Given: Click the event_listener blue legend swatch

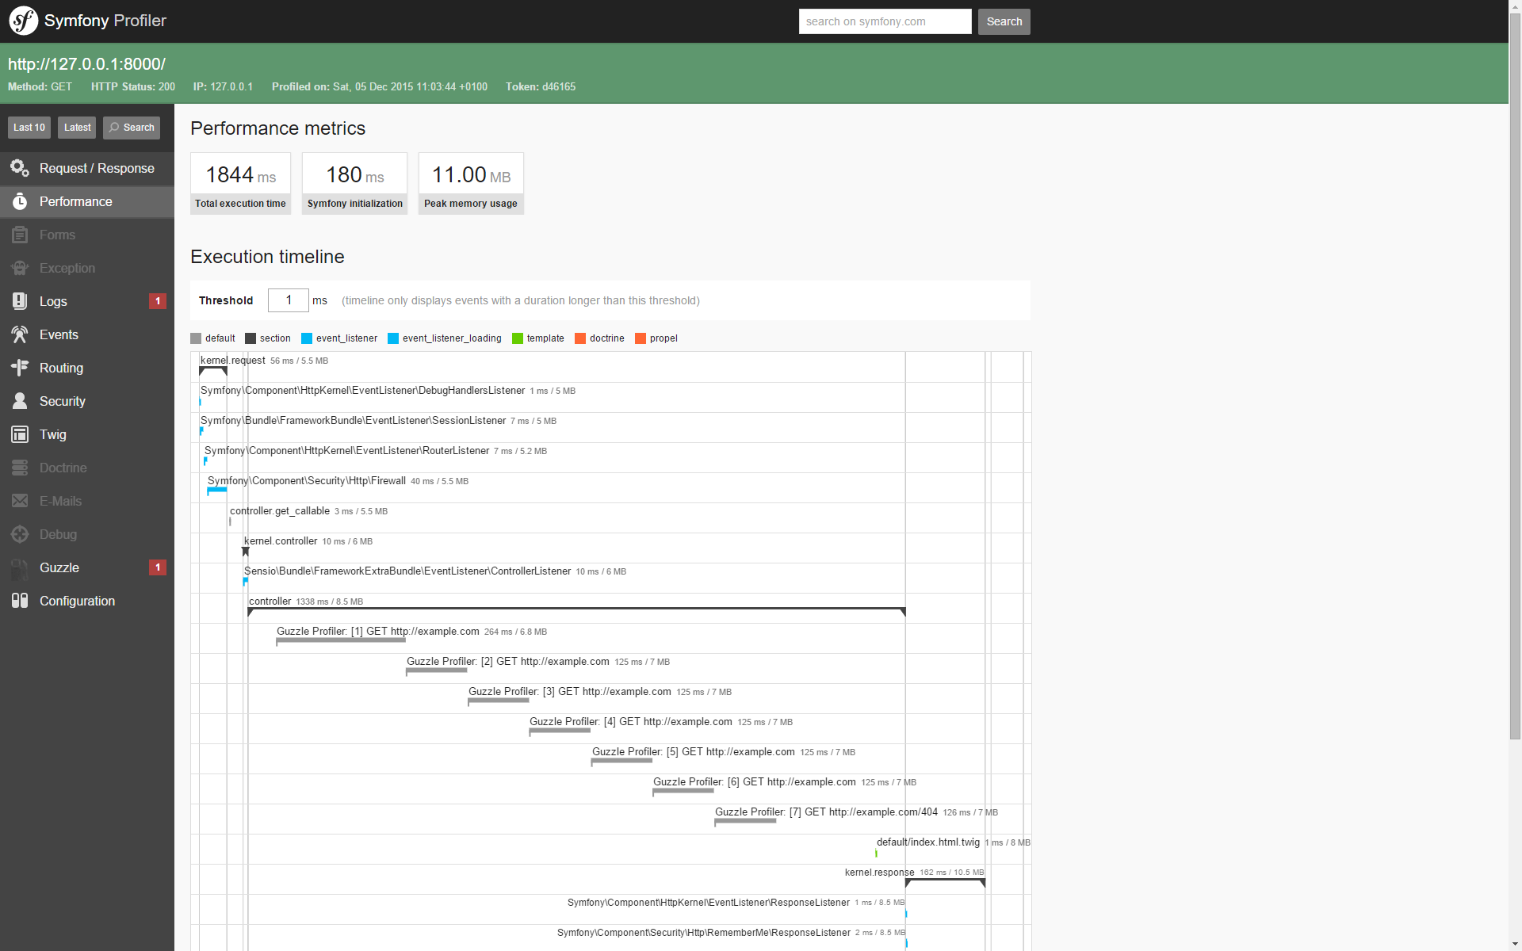Looking at the screenshot, I should [x=307, y=338].
